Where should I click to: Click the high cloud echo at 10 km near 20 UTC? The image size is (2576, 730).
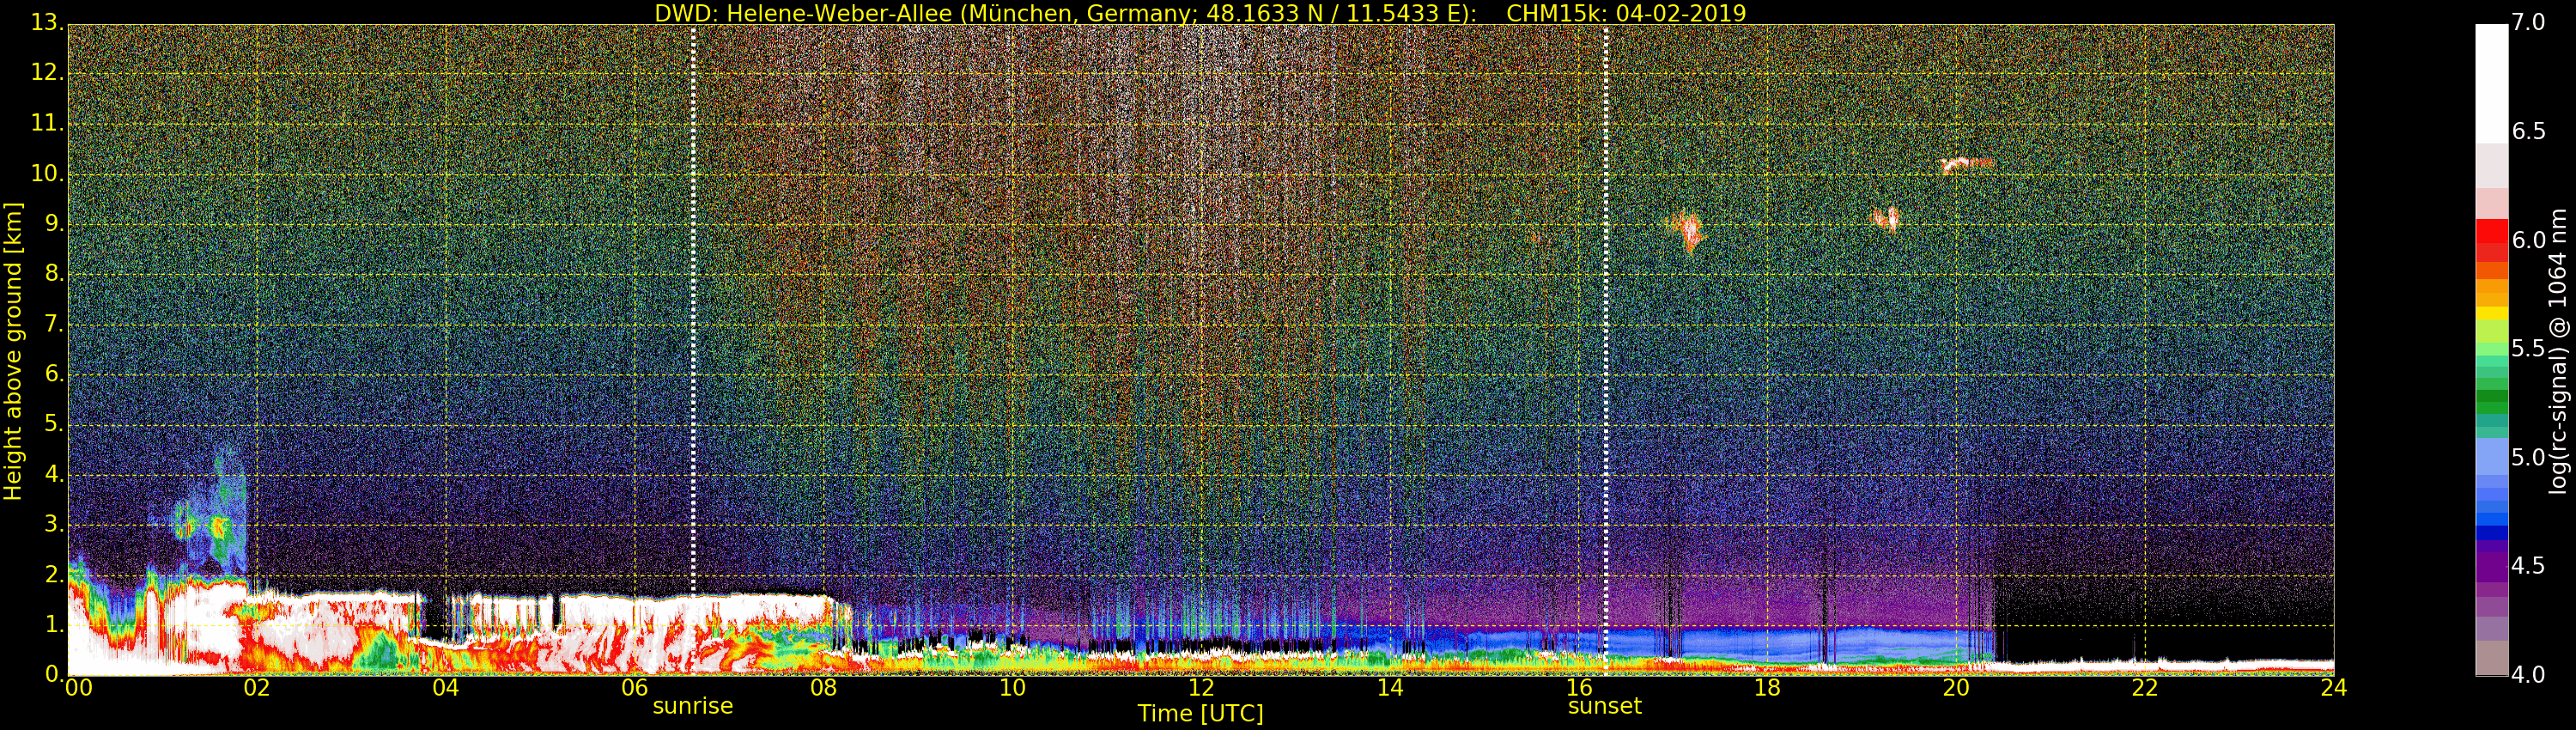coord(1965,163)
